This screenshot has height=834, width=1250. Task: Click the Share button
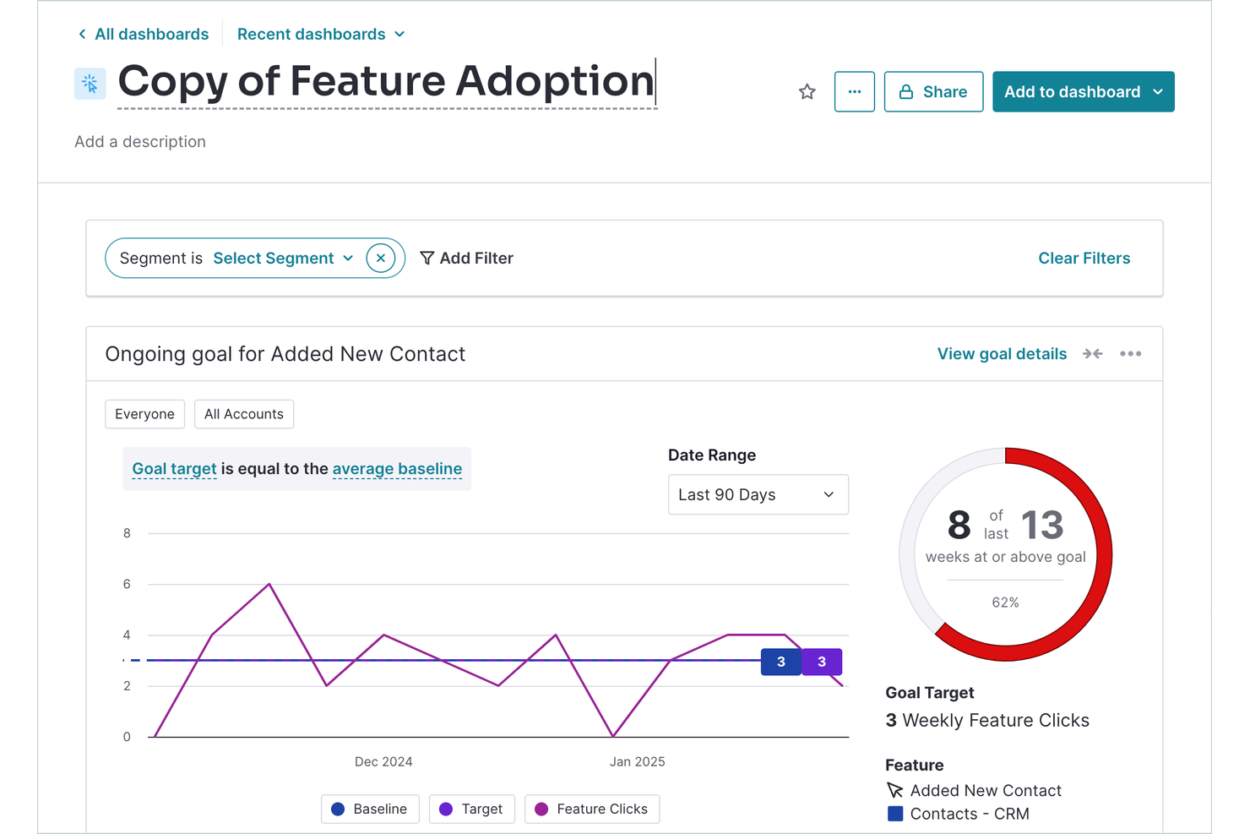(933, 91)
